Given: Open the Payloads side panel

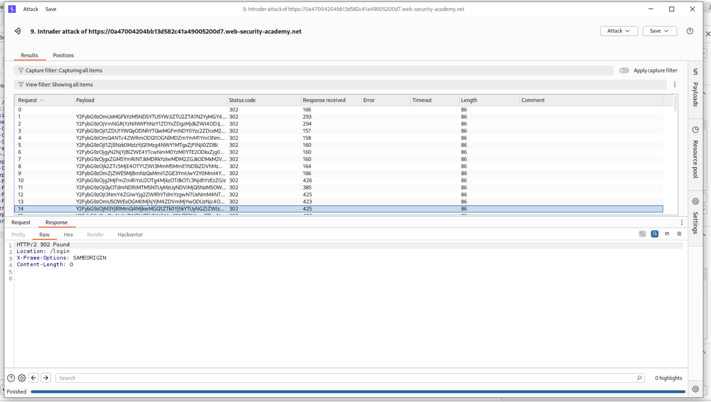Looking at the screenshot, I should [695, 88].
